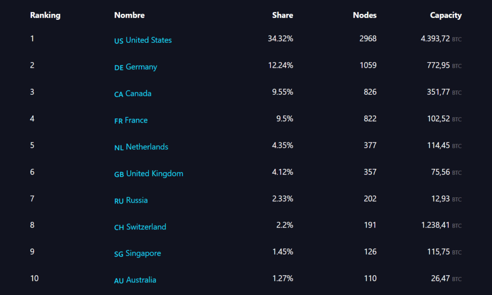
Task: Select the France country link
Action: (x=136, y=120)
